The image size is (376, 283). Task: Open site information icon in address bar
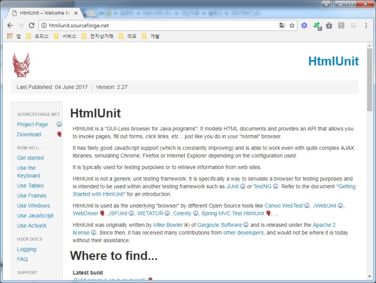tap(44, 25)
